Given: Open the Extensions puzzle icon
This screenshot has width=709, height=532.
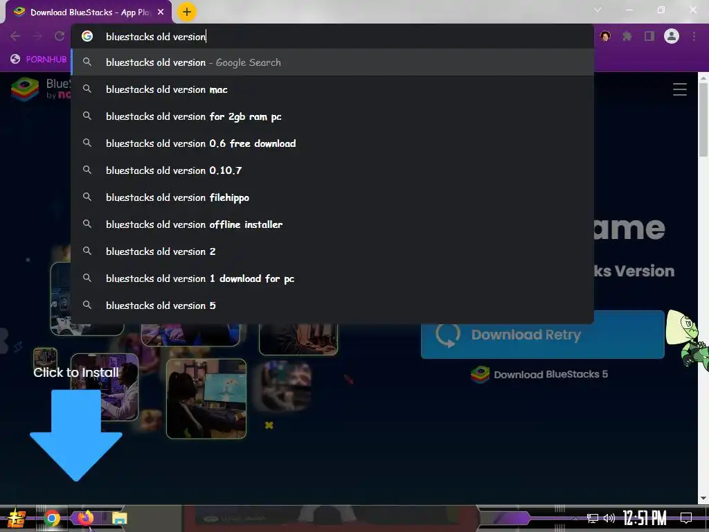Looking at the screenshot, I should (627, 36).
